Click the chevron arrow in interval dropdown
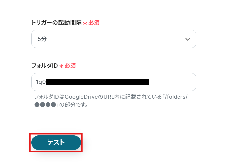Screen dimensions: 228x165 187,39
